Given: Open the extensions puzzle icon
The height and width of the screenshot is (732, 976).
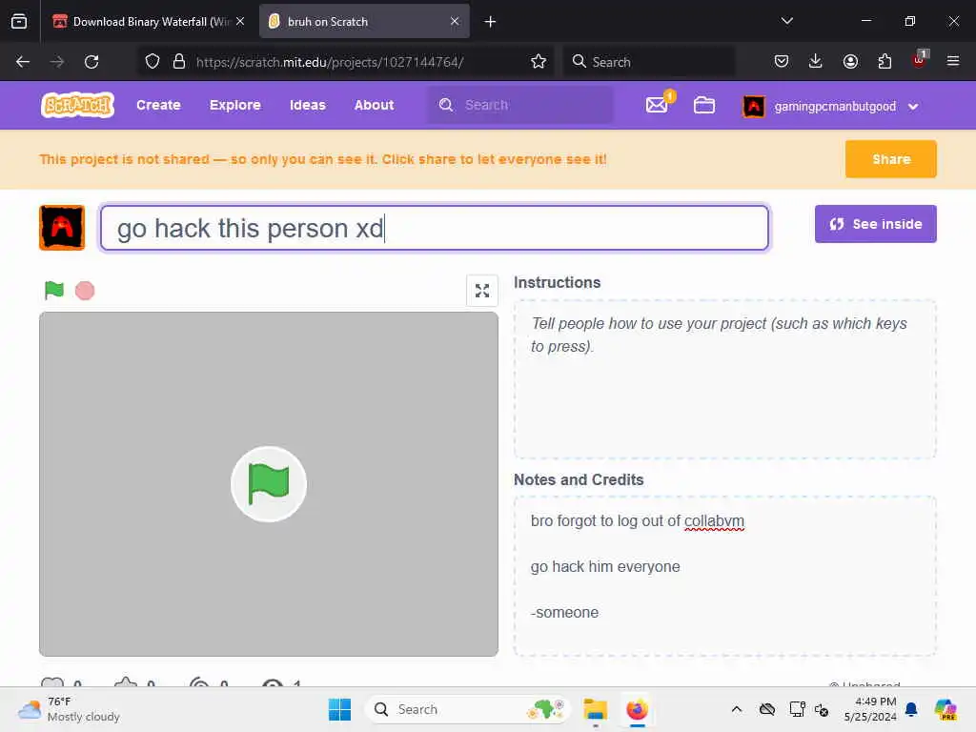Looking at the screenshot, I should (884, 61).
